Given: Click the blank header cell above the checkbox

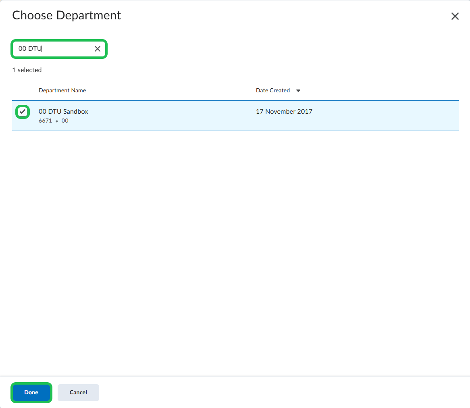Looking at the screenshot, I should 23,90.
